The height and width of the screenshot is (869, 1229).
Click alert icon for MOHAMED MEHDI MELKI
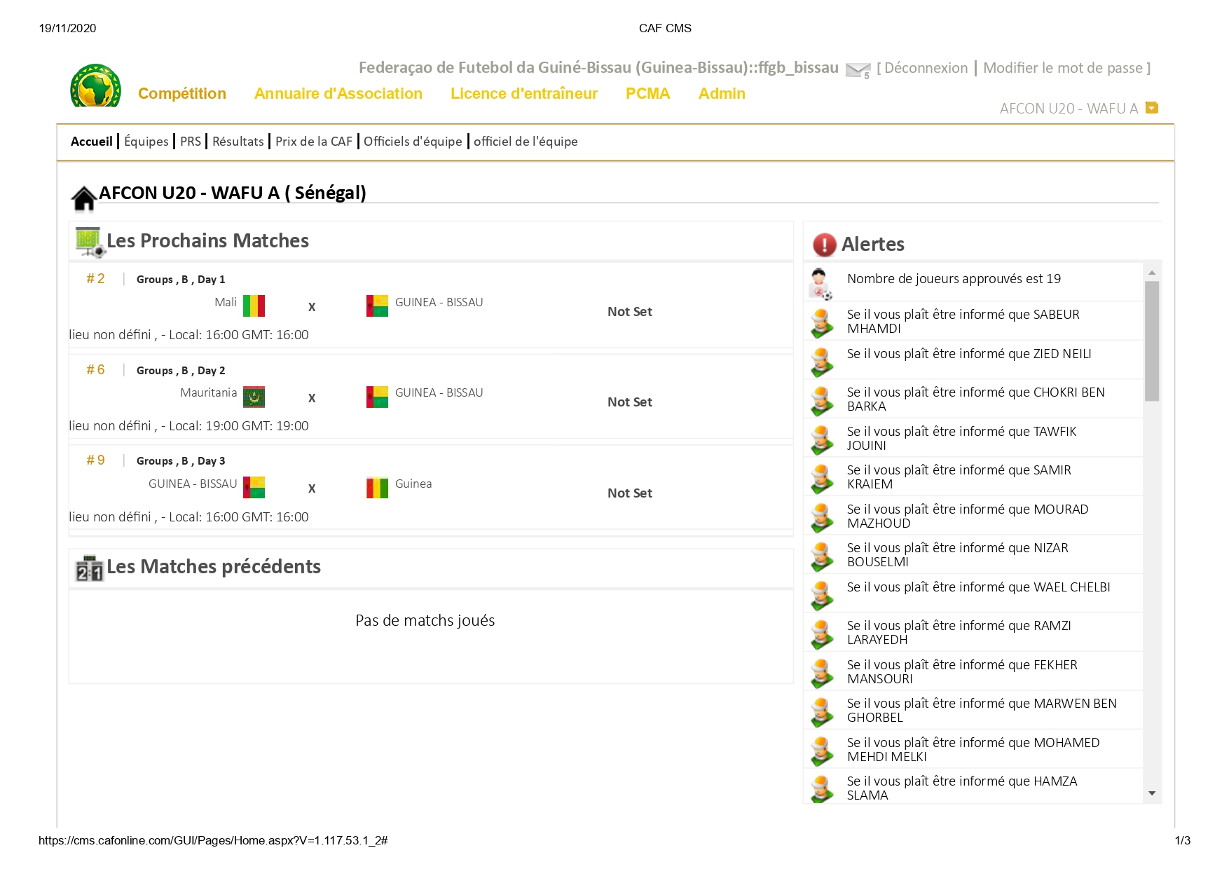[x=821, y=751]
